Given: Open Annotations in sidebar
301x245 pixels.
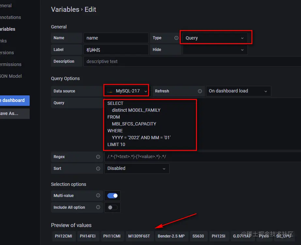Looking at the screenshot, I should (10, 17).
